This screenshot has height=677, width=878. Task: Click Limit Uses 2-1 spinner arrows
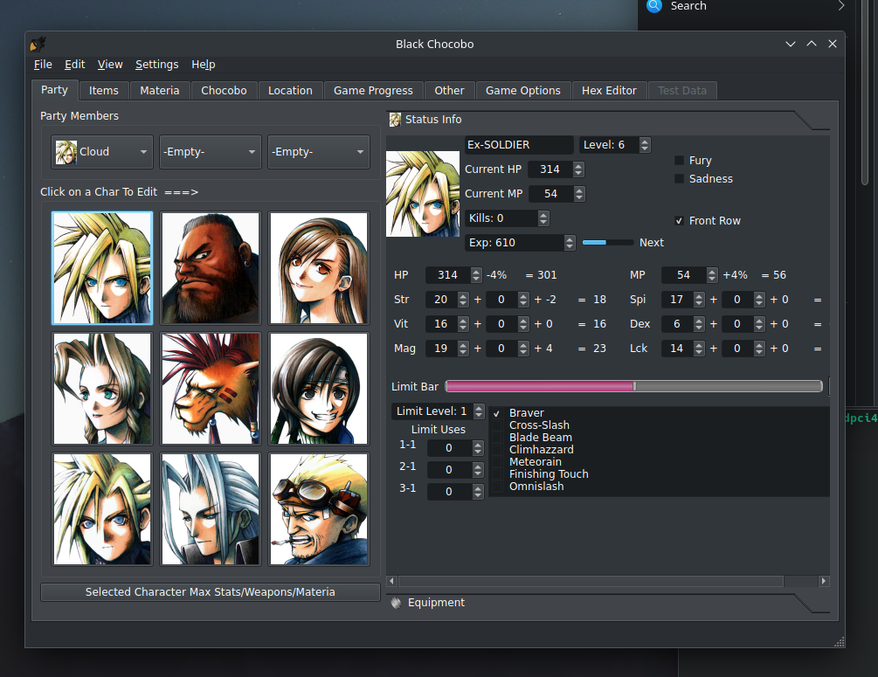(478, 470)
